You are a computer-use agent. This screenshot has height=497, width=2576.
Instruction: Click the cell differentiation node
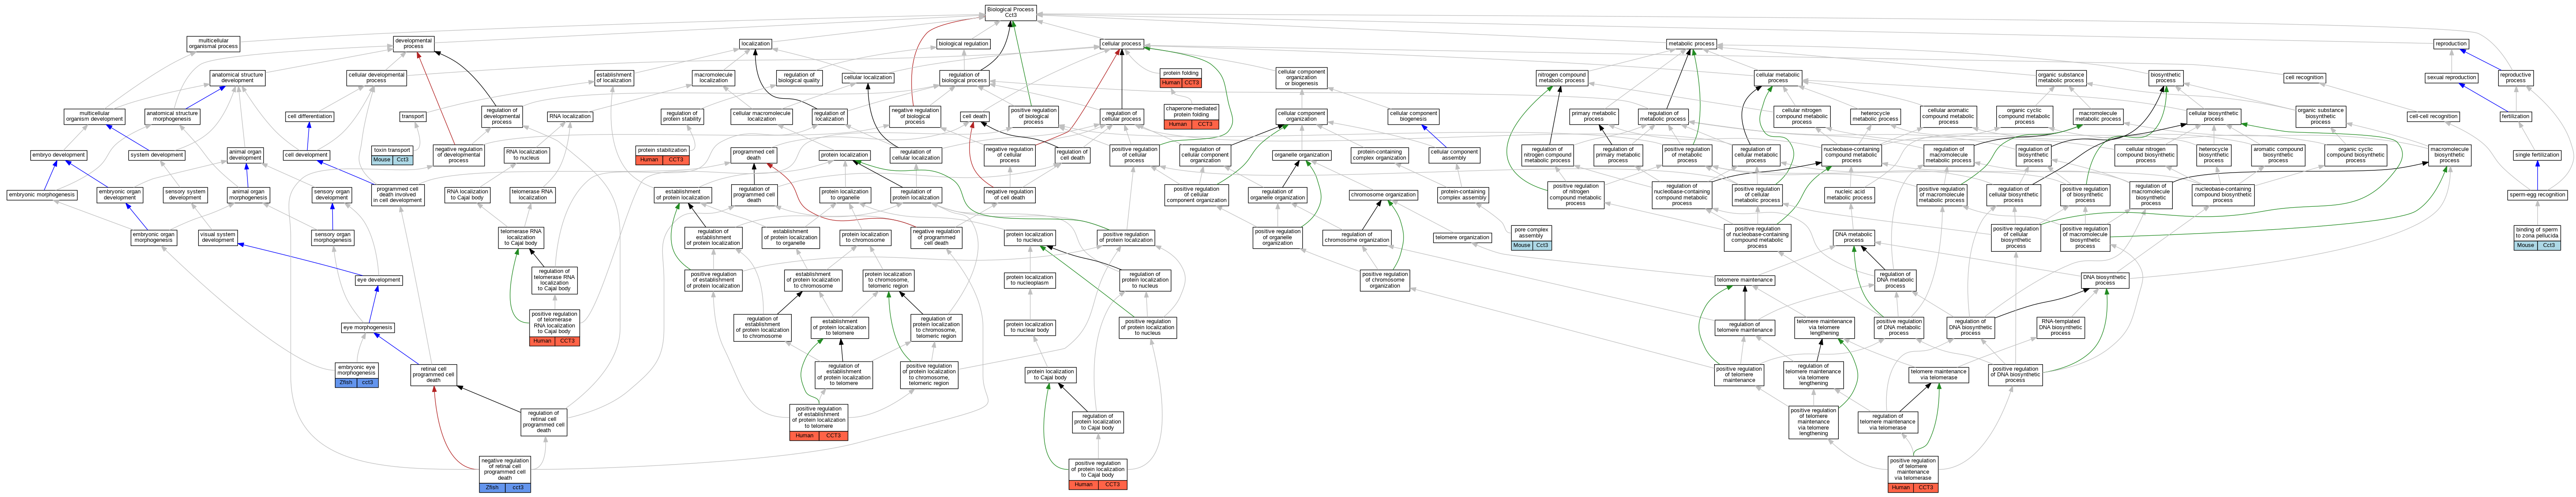pos(310,116)
